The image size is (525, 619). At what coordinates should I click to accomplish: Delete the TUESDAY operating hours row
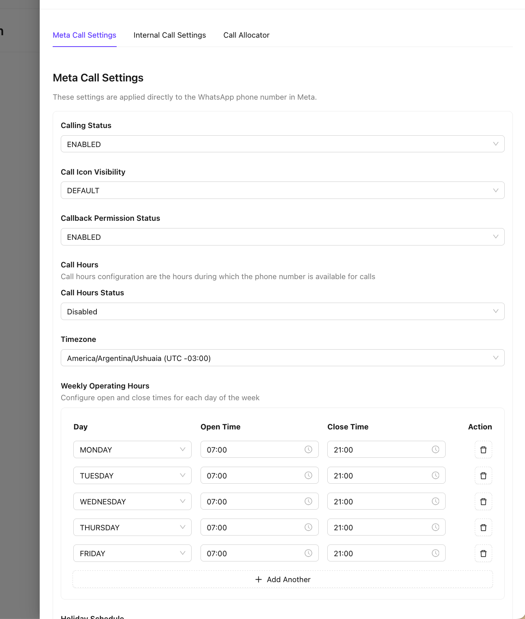(x=483, y=476)
